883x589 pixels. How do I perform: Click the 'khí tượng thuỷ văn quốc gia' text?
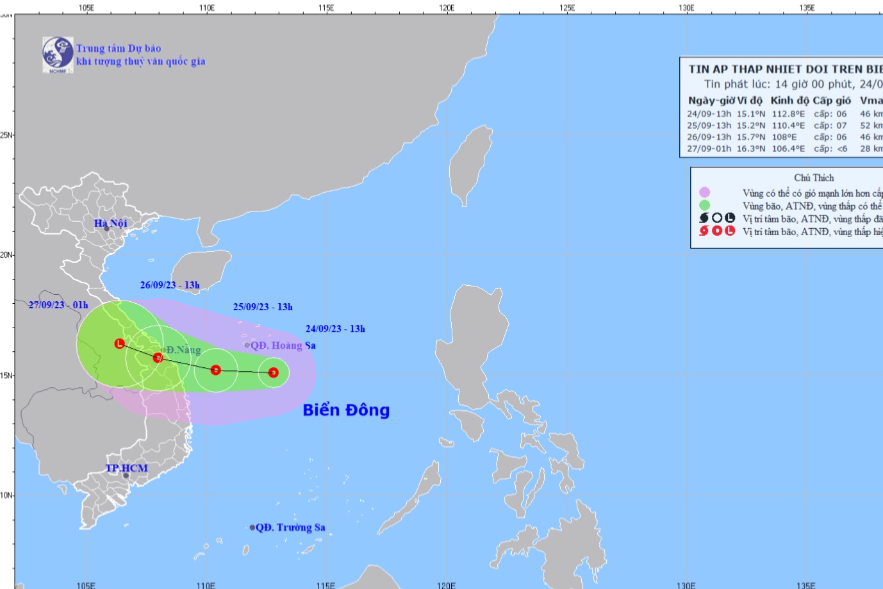click(x=140, y=62)
